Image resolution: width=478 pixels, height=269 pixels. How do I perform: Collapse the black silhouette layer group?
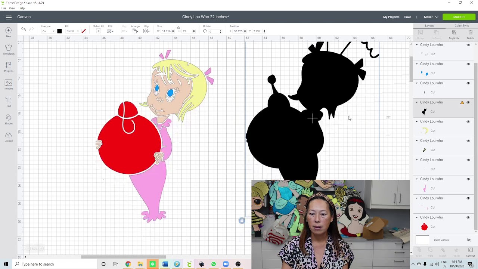click(417, 102)
